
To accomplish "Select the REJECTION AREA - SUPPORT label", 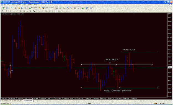I will click(x=118, y=91).
